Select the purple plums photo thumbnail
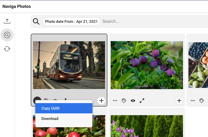This screenshot has height=137, width=208. point(147,65)
